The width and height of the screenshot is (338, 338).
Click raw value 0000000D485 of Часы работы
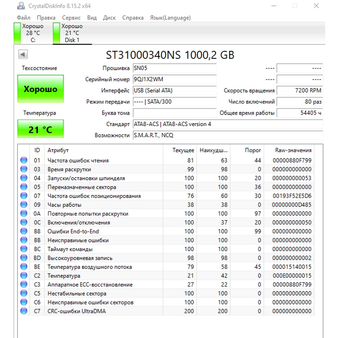(x=292, y=204)
